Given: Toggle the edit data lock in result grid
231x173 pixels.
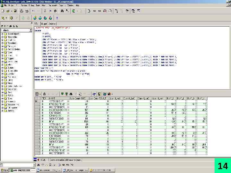Looking at the screenshot, I should pos(45,94).
